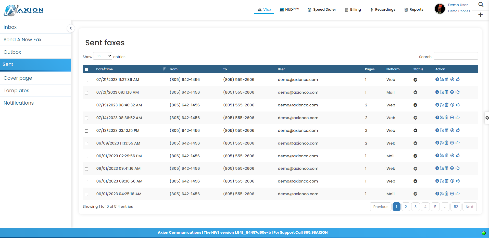This screenshot has width=489, height=238.
Task: Click the Next pagination button
Action: 469,207
